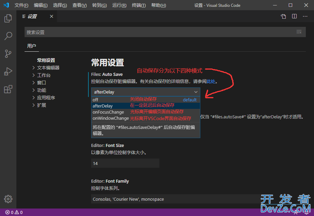Select the 设置 editor tab
Image resolution: width=314 pixels, height=216 pixels.
coord(37,16)
